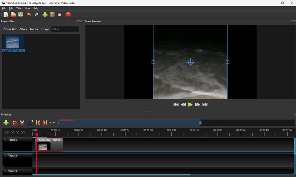Jump to the start of the preview
Image resolution: width=296 pixels, height=177 pixels.
(176, 105)
